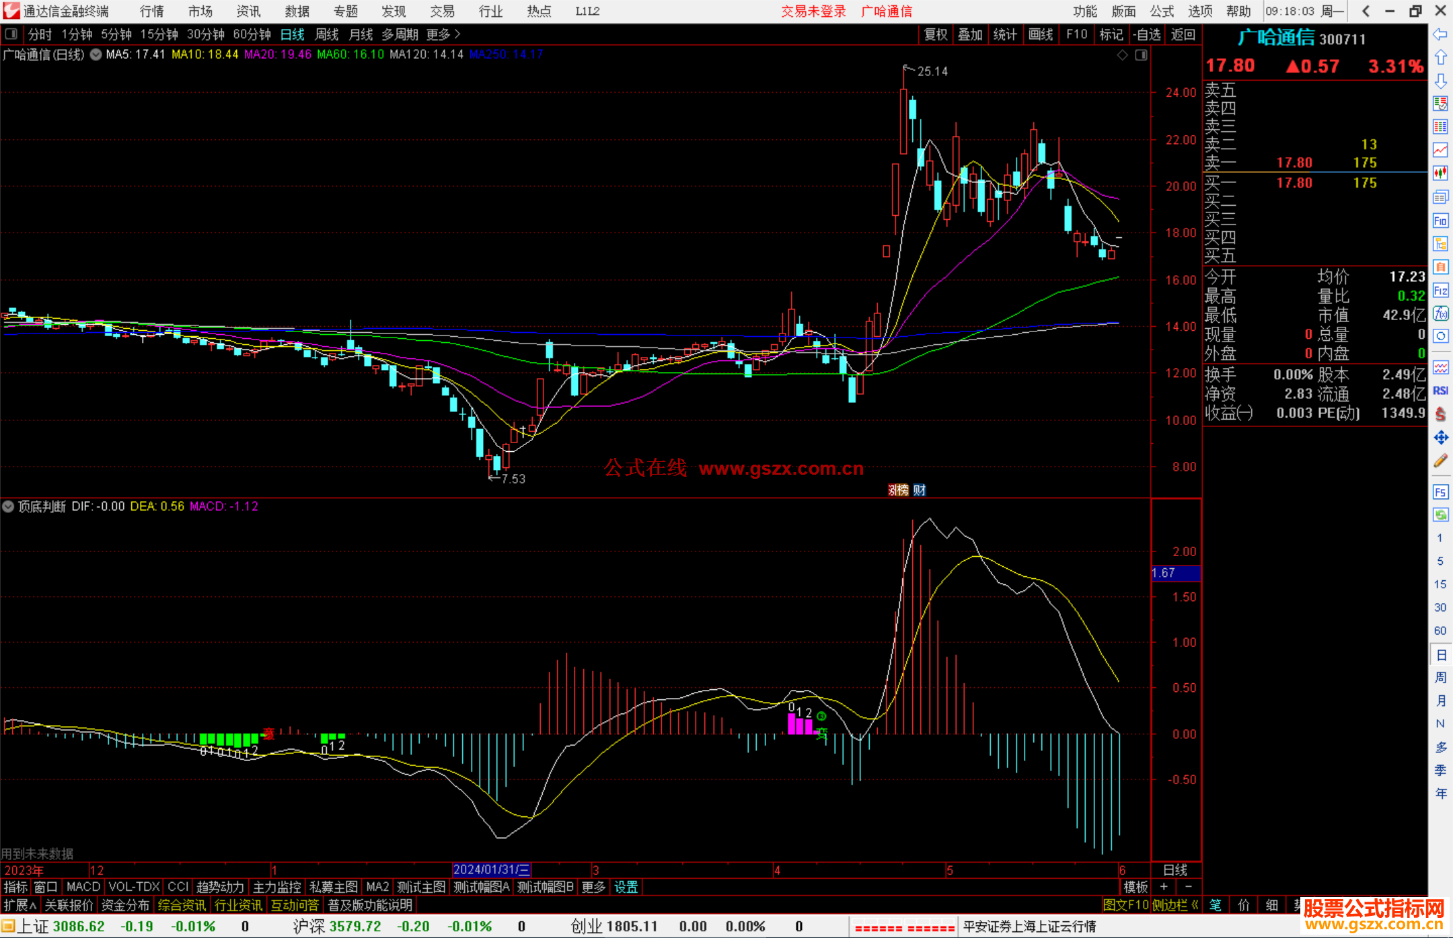Toggle the circle beside 顶底判断 indicator
Screen dimensions: 1453x938
(x=8, y=506)
